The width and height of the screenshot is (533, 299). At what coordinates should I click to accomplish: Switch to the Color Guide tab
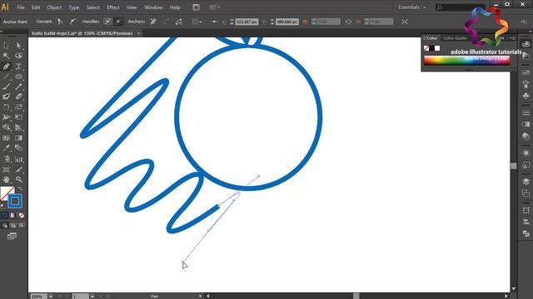tap(455, 38)
